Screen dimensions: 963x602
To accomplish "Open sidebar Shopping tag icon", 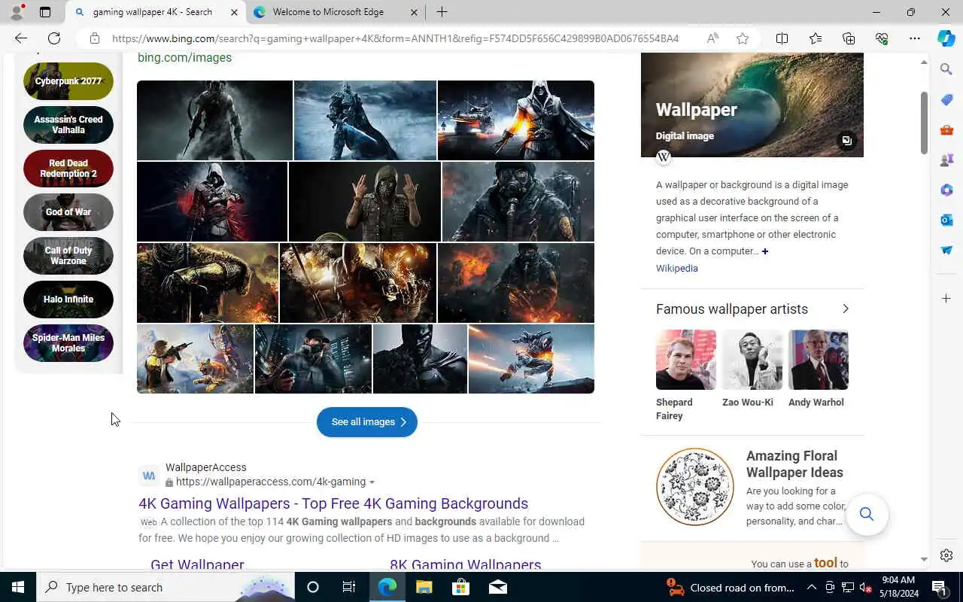I will click(946, 99).
